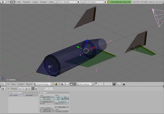Click the info window type icon
Image resolution: width=164 pixels, height=114 pixels.
click(3, 2)
